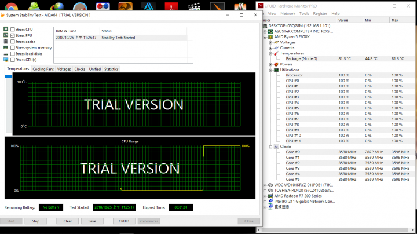This screenshot has height=234, width=417.
Task: Click the Save button
Action: click(x=92, y=221)
